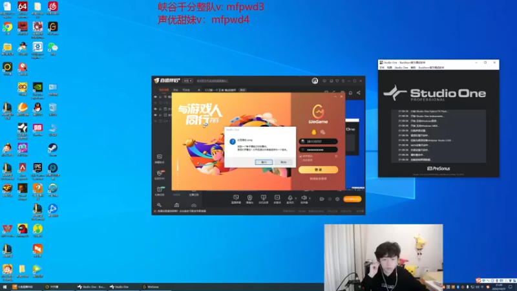
Task: Open the QQ penguin desktop icon
Action: pos(37,109)
